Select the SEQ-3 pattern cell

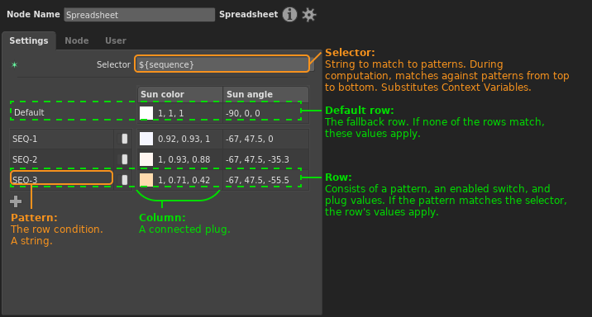pos(61,178)
